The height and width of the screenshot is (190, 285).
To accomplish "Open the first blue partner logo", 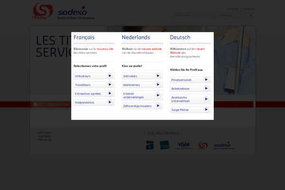I will 150,145.
